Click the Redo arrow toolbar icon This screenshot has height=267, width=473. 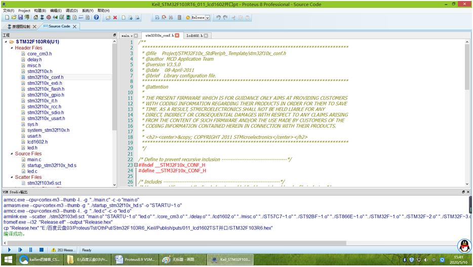[x=225, y=18]
